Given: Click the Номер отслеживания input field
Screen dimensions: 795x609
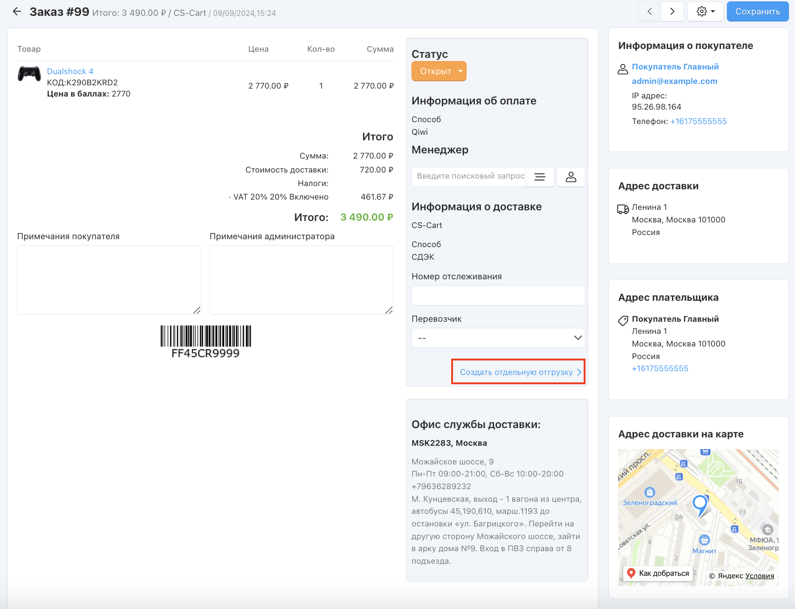Looking at the screenshot, I should point(498,296).
